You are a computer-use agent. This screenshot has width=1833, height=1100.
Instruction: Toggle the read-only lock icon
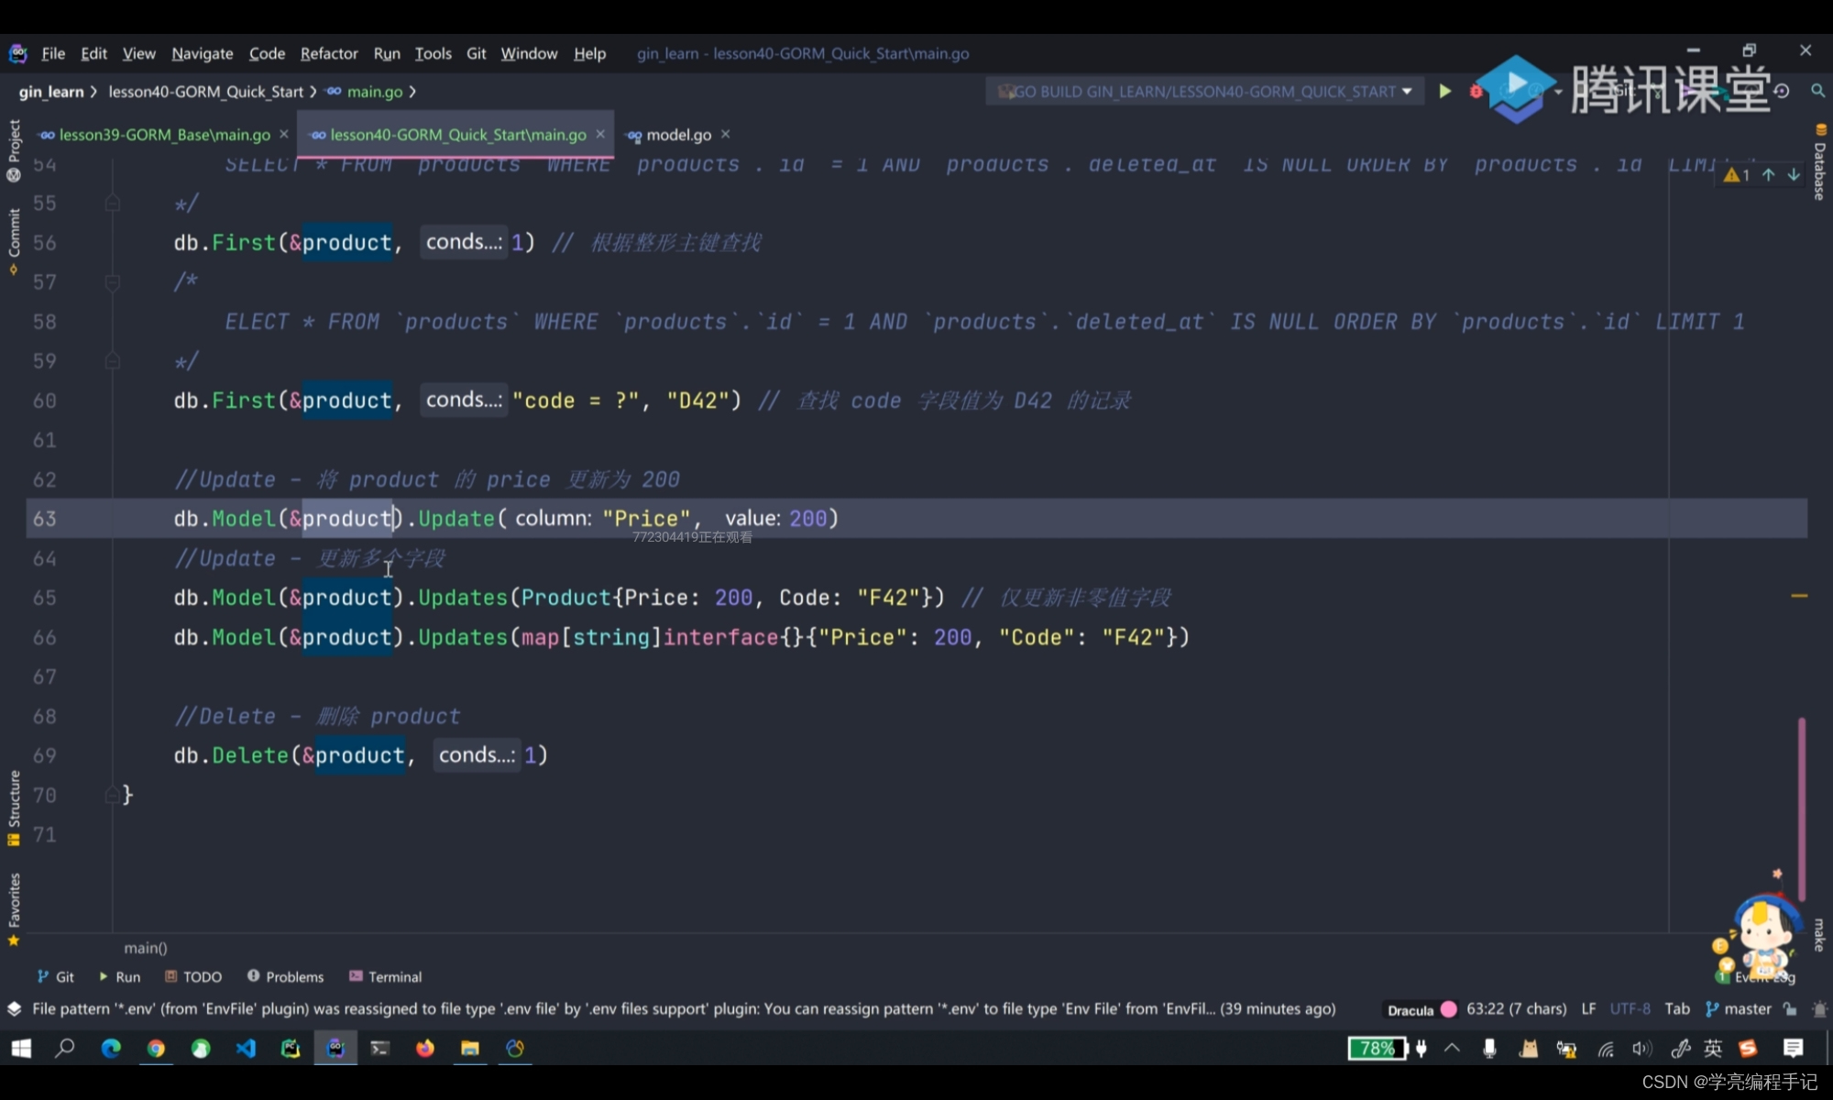(1790, 1009)
